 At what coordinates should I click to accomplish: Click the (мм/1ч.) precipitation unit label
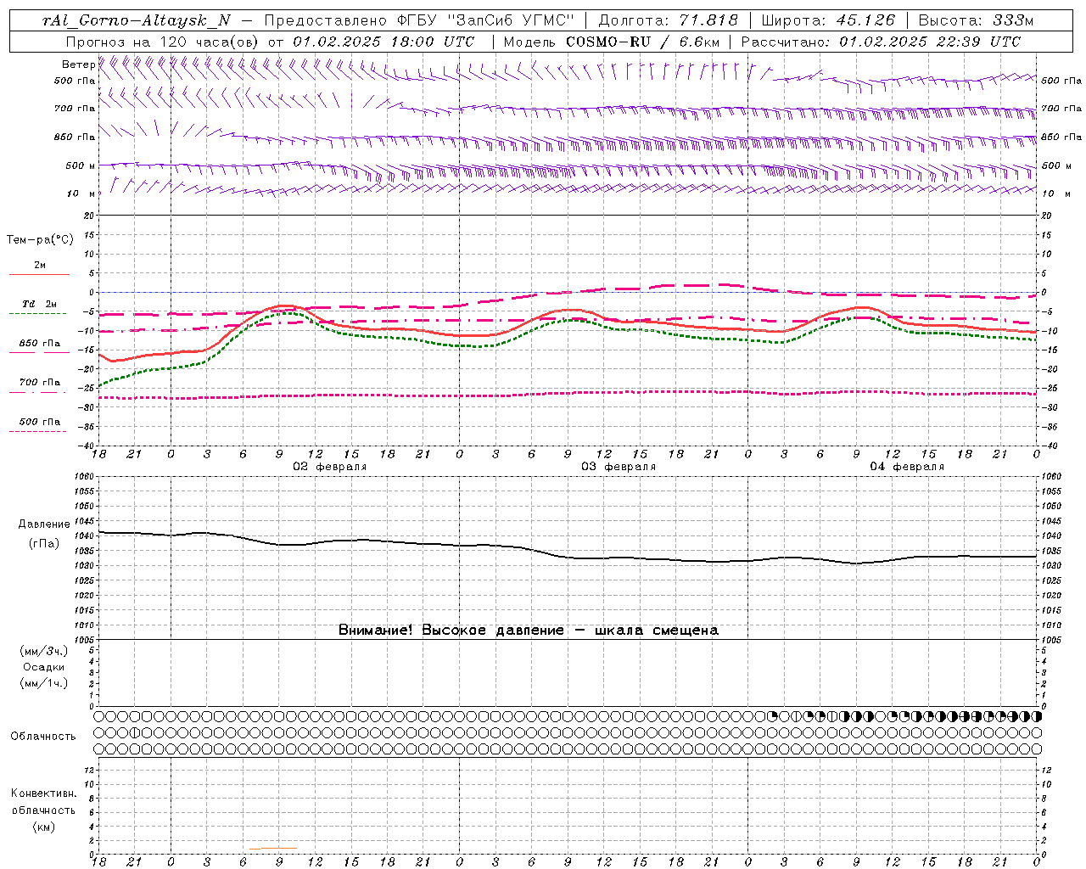44,683
